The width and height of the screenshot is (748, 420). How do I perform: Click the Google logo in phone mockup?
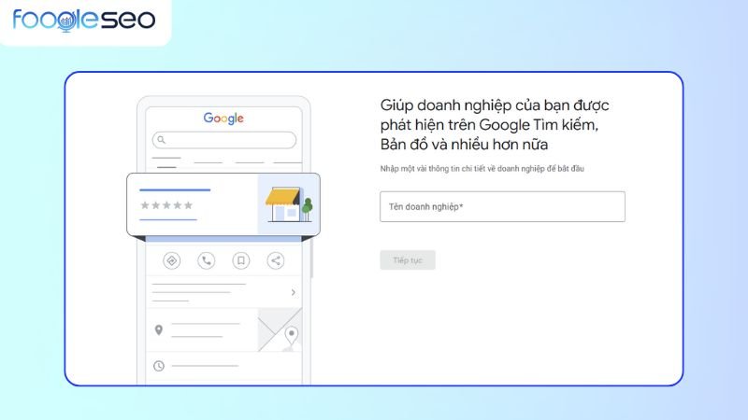click(x=223, y=119)
